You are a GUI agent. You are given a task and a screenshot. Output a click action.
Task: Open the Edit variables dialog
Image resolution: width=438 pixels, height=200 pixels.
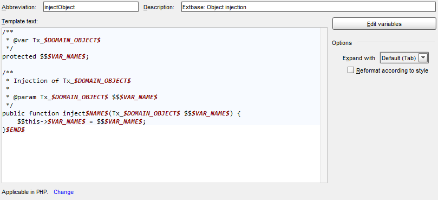coord(384,24)
